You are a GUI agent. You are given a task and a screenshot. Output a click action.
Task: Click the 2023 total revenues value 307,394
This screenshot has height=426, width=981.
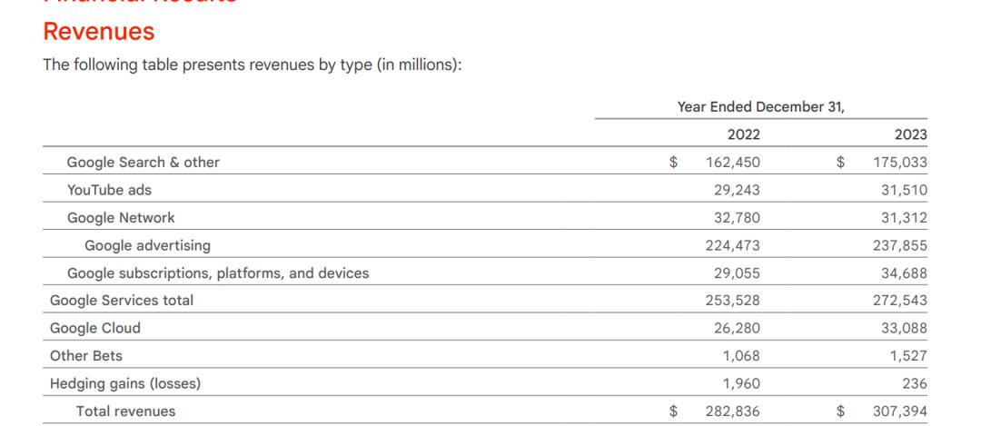pos(899,411)
